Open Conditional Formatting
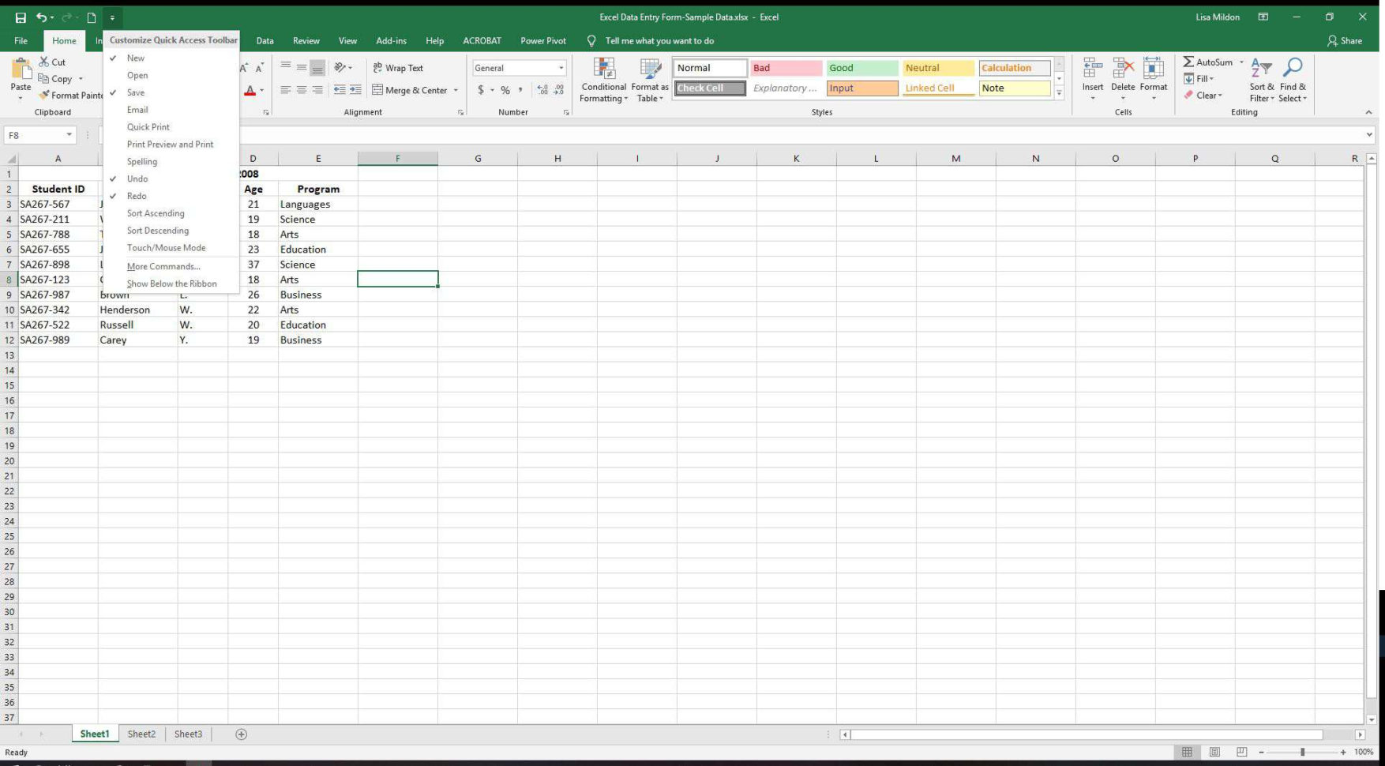The width and height of the screenshot is (1385, 766). [603, 79]
